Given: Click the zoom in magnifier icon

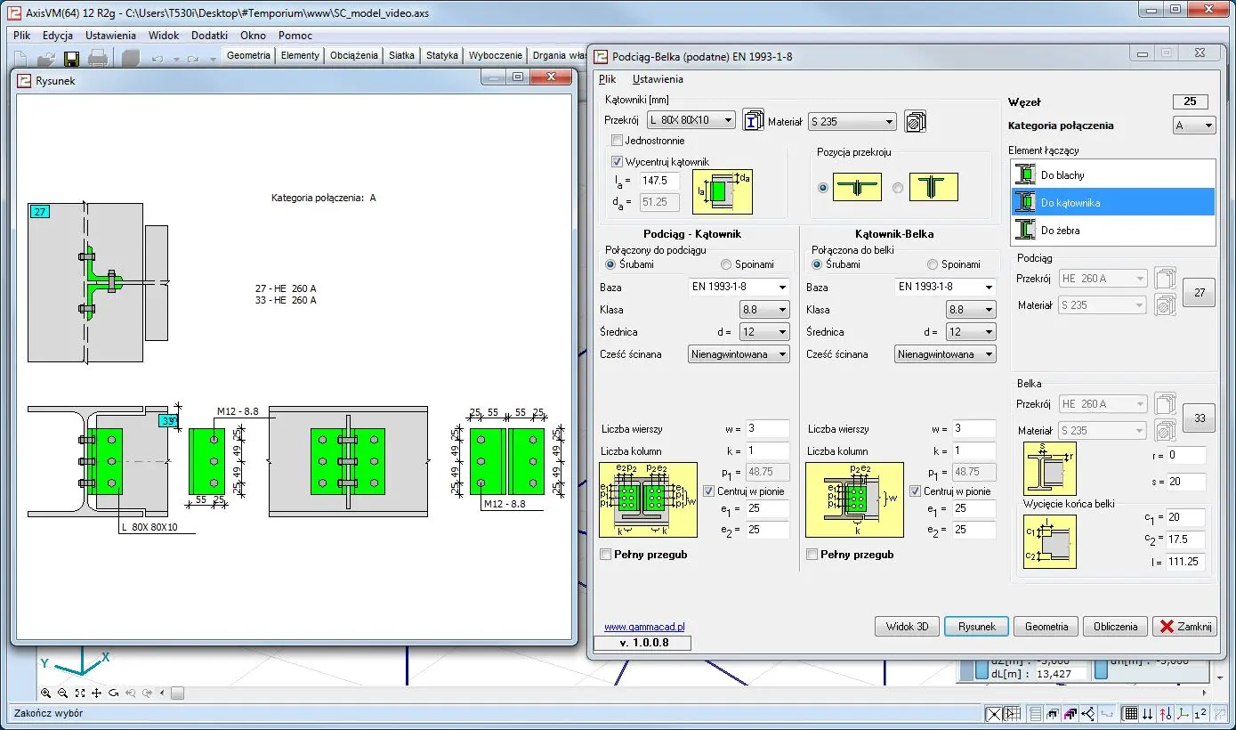Looking at the screenshot, I should point(45,693).
